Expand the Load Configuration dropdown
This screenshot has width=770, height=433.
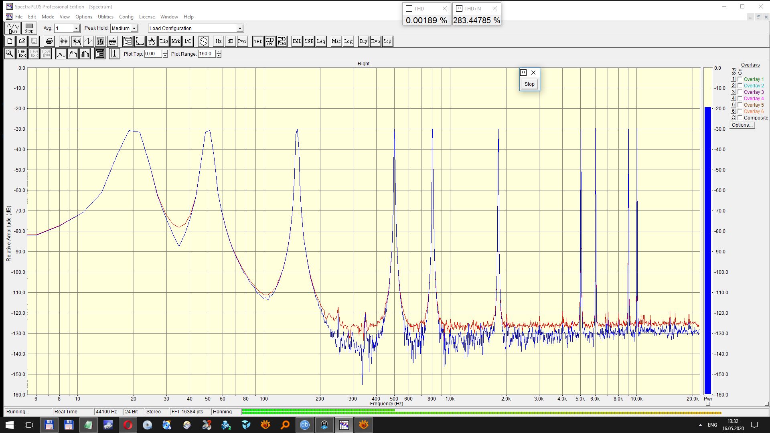pos(240,28)
